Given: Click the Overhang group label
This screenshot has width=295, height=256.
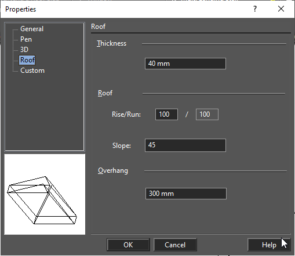Looking at the screenshot, I should pyautogui.click(x=113, y=170).
